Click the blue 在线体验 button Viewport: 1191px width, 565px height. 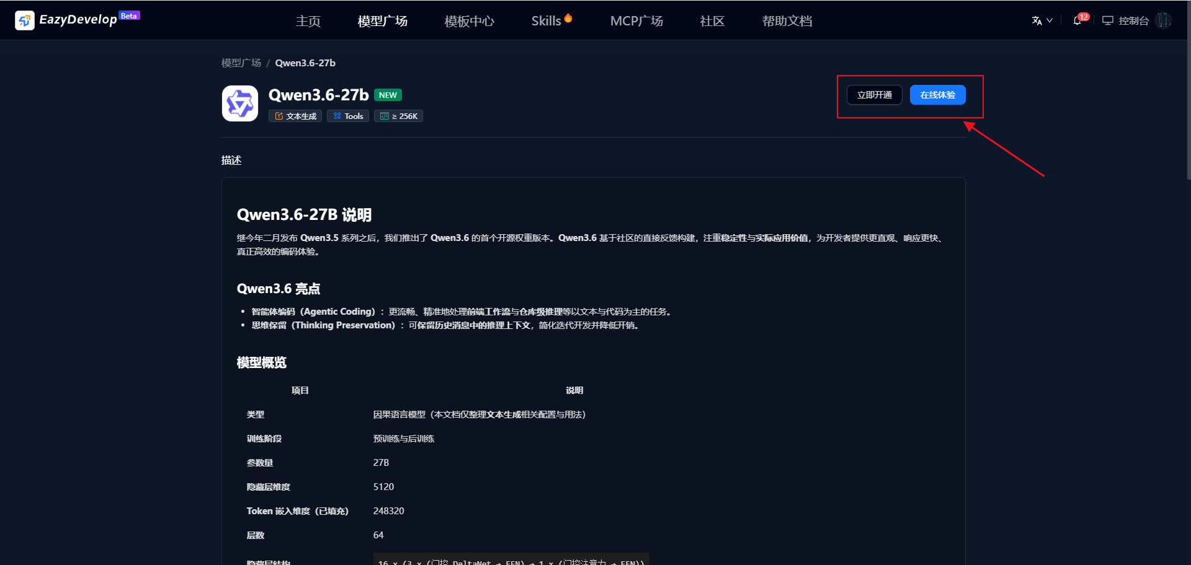coord(938,95)
